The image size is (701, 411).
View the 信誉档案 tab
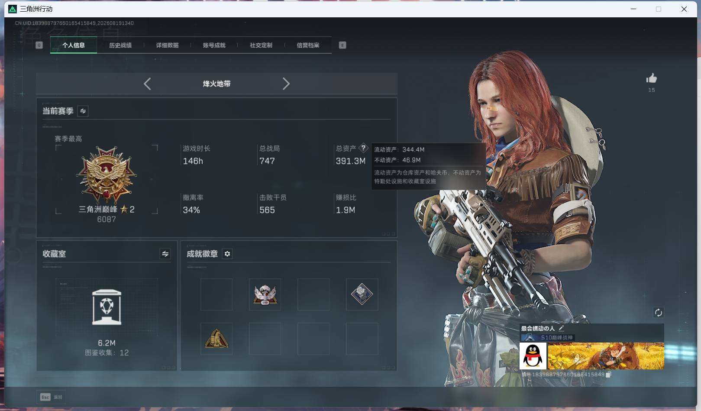click(308, 45)
